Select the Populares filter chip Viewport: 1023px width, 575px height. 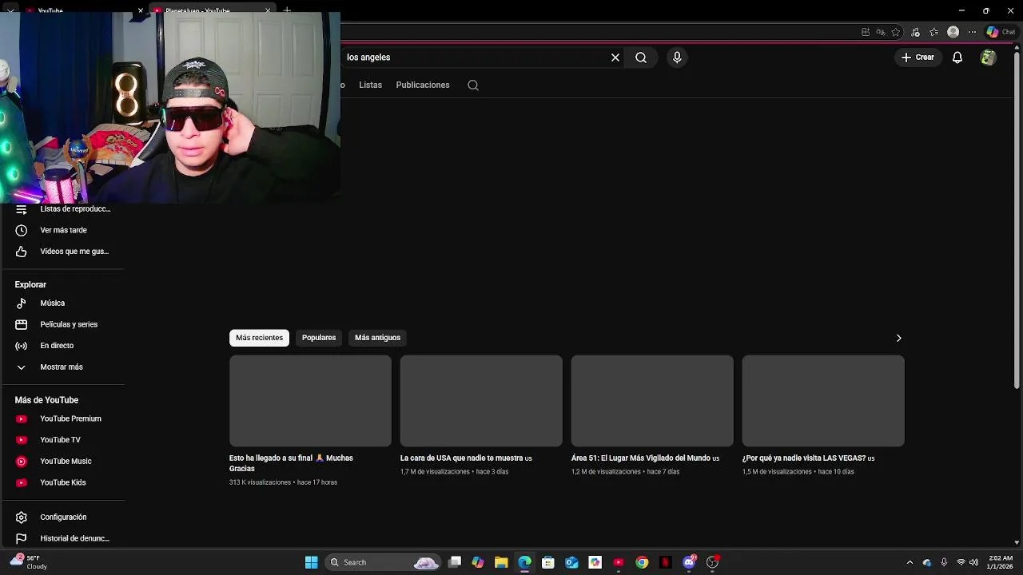pos(319,338)
